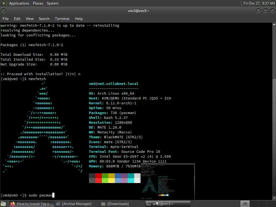Image resolution: width=276 pixels, height=207 pixels.
Task: Click the 'Total Installed Size: 0.33 MiB' line
Action: point(34,60)
